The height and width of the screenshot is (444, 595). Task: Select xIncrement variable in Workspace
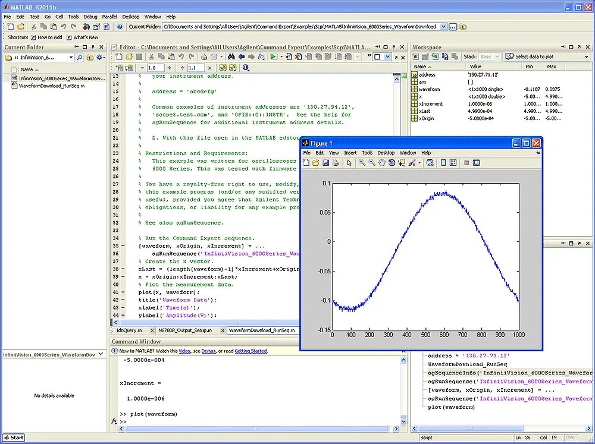431,104
